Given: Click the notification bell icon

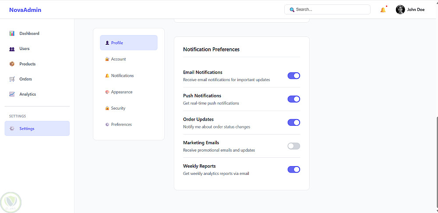Looking at the screenshot, I should [x=383, y=10].
